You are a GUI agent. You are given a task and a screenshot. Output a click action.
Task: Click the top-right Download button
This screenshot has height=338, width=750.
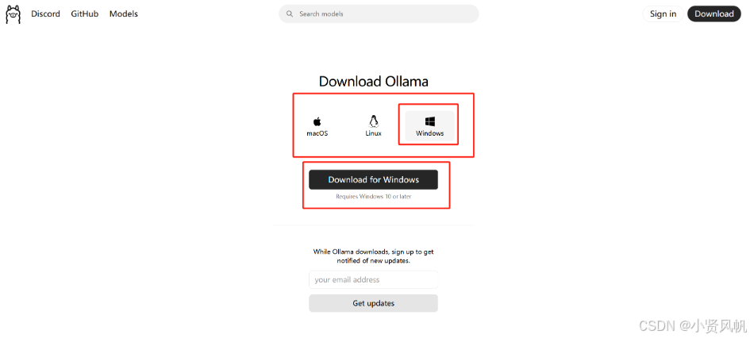coord(714,13)
